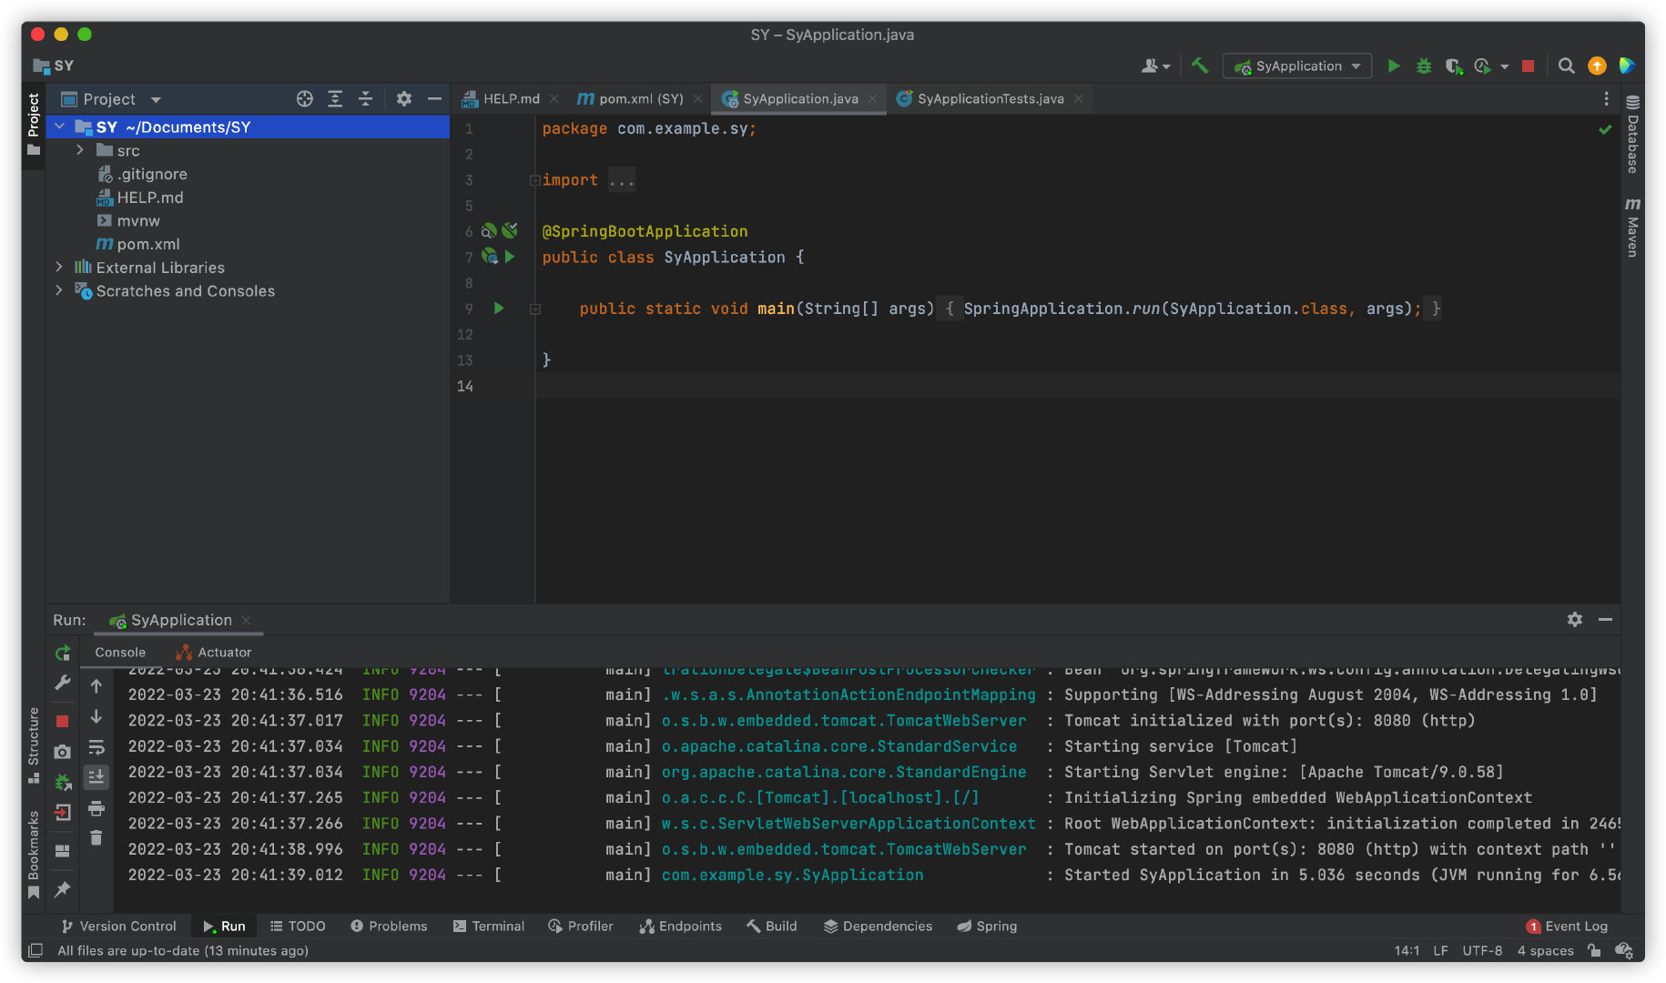Open Dependencies tool window

878,926
